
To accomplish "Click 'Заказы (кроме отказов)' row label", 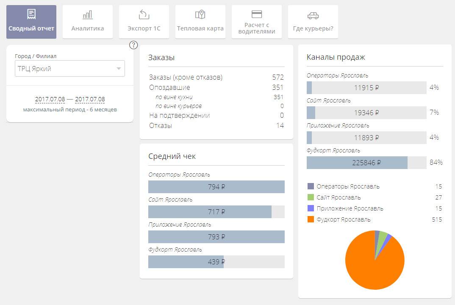I will point(186,77).
